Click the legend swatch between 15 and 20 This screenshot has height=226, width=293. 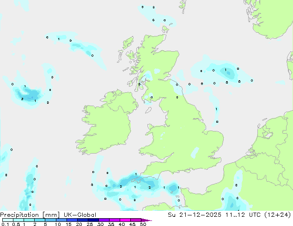72,220
